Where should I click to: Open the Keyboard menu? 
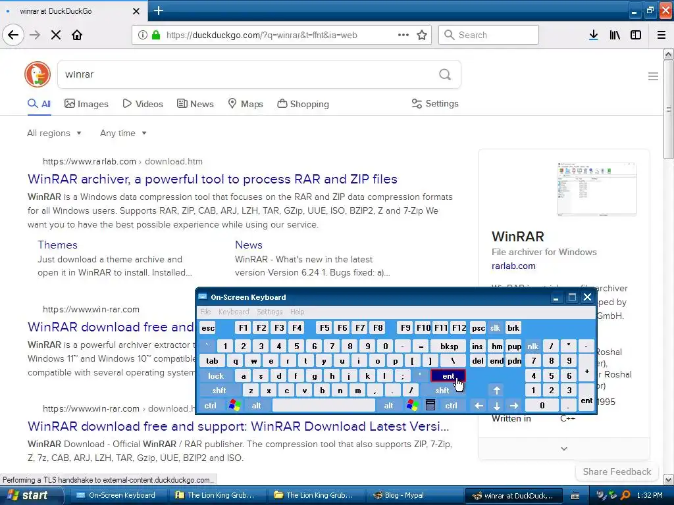234,312
